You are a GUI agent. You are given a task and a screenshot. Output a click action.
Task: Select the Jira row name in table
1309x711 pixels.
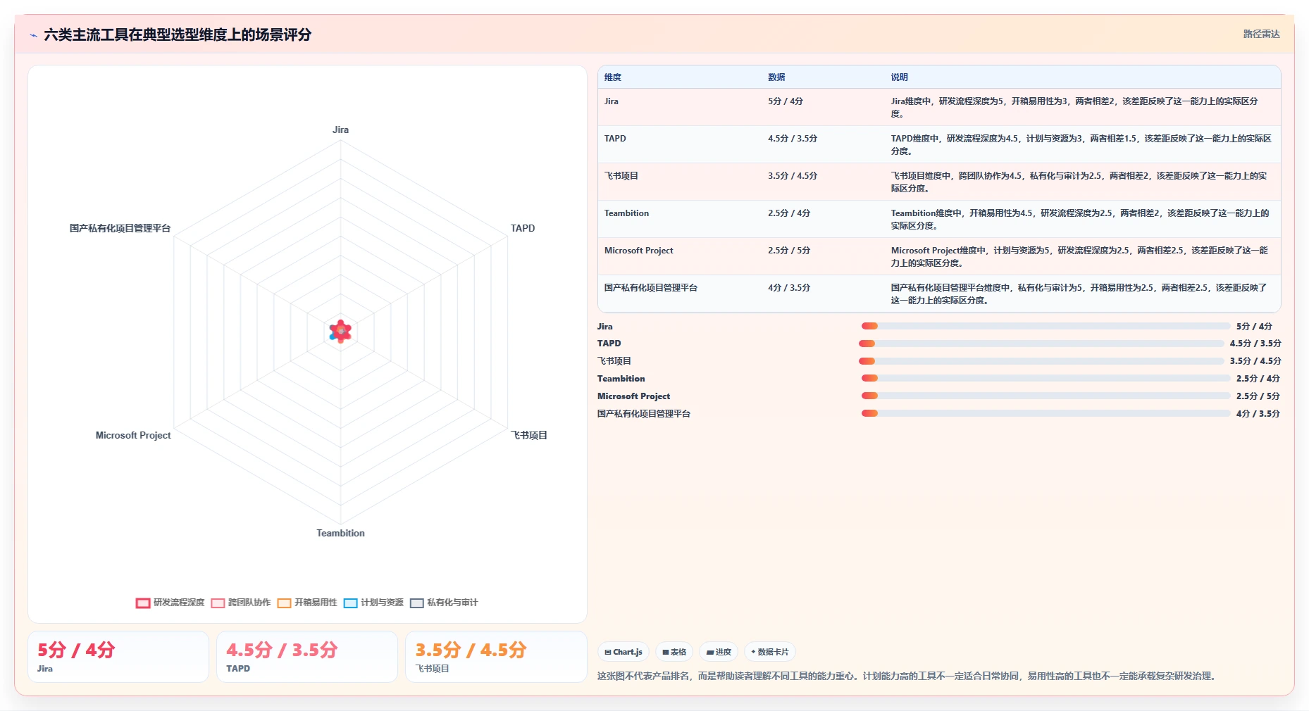(612, 101)
